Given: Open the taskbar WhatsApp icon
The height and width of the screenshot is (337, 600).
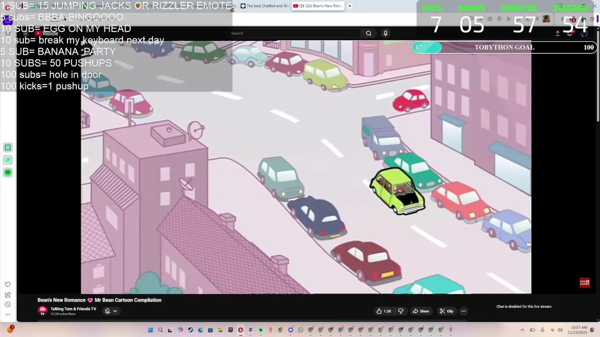Looking at the screenshot, I should 300,330.
